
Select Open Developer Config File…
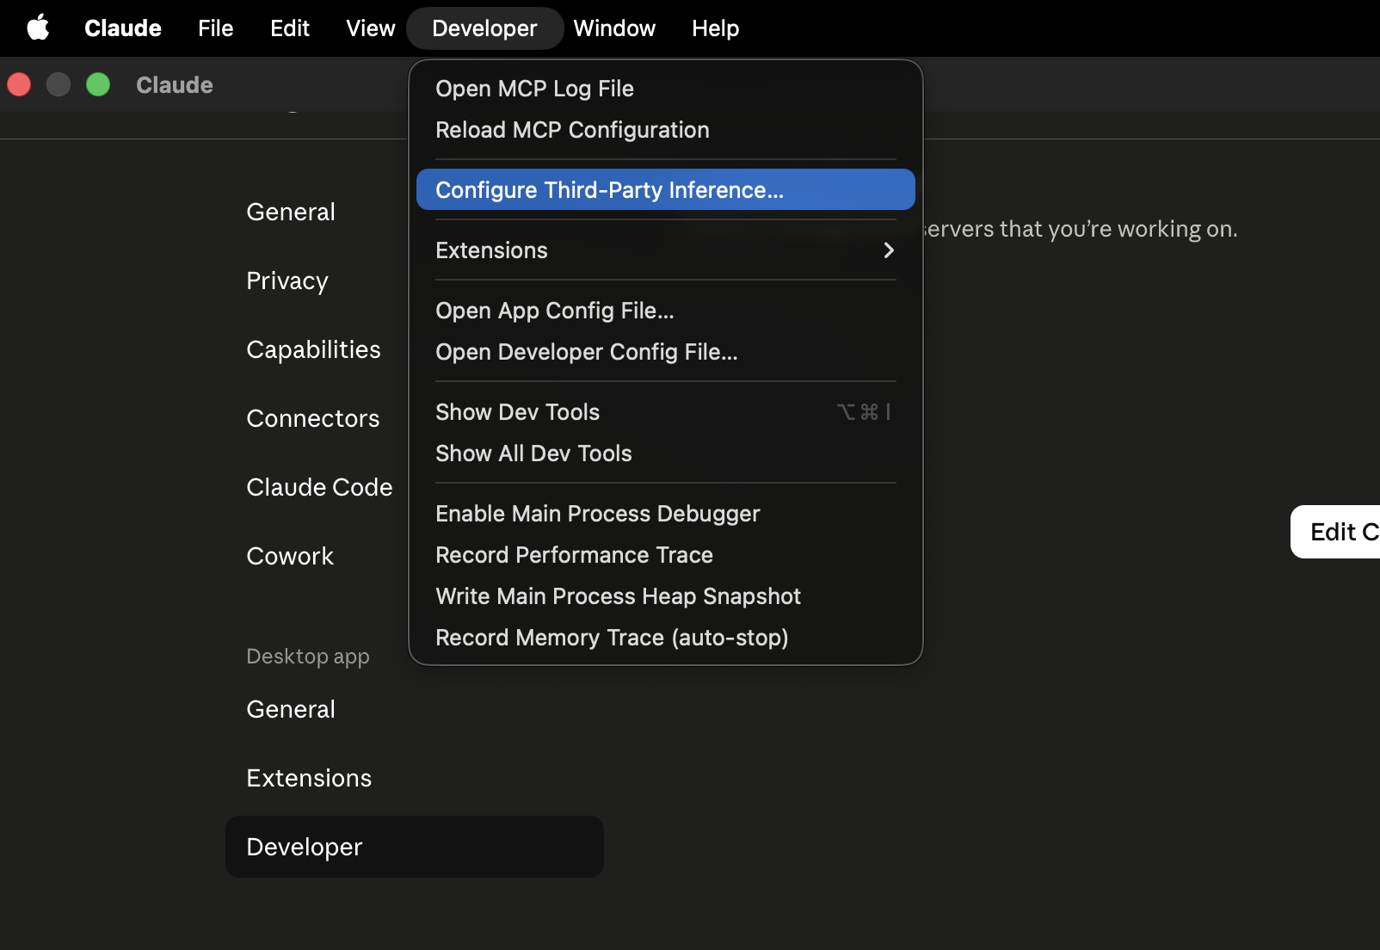point(665,352)
